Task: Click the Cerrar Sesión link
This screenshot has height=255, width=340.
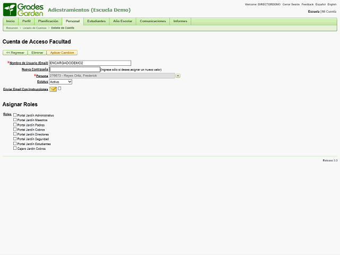Action: pyautogui.click(x=291, y=4)
